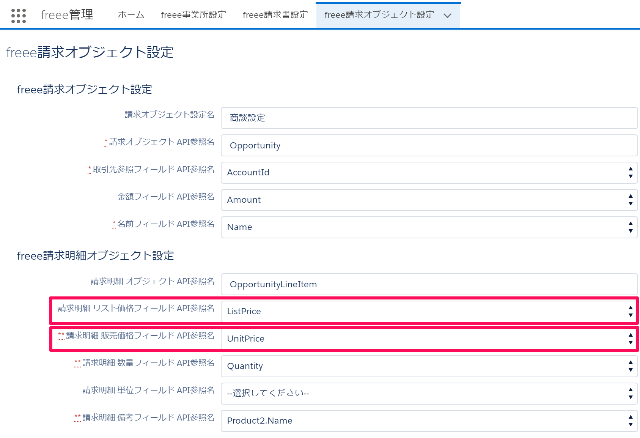Open the 単位フィールド 選択してください dropdown
This screenshot has height=438, width=640.
429,394
